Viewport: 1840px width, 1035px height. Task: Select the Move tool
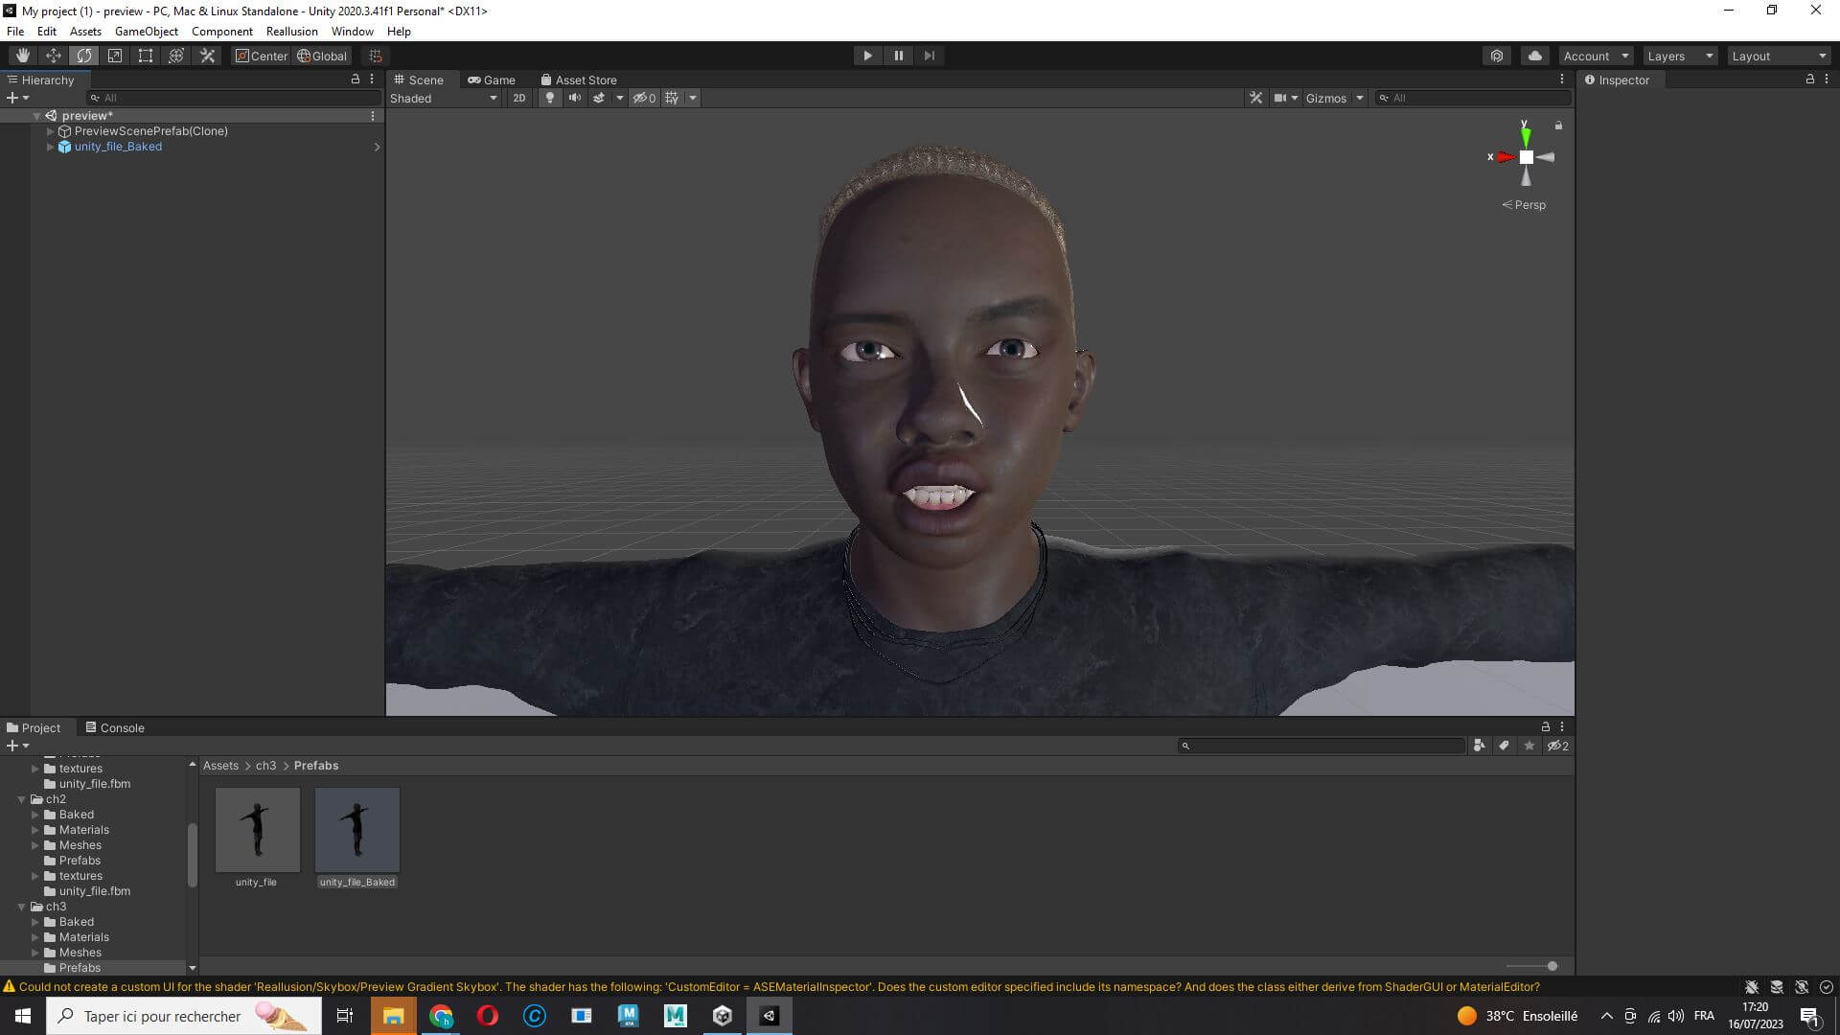tap(54, 56)
